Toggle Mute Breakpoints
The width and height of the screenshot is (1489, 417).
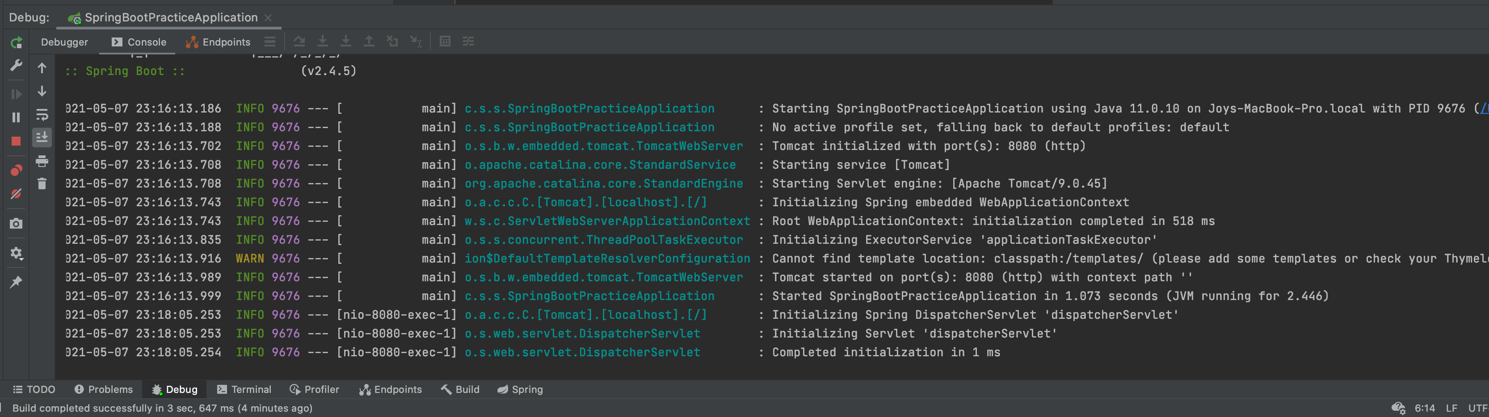click(x=16, y=194)
